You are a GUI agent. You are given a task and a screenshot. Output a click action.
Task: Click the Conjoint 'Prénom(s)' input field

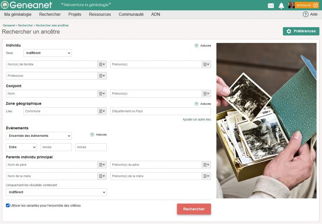tap(156, 94)
